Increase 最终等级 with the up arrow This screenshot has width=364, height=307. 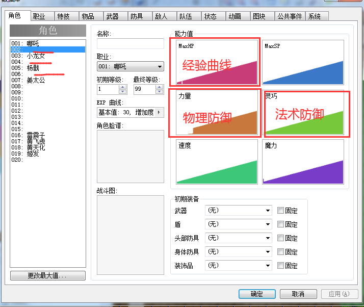click(159, 87)
